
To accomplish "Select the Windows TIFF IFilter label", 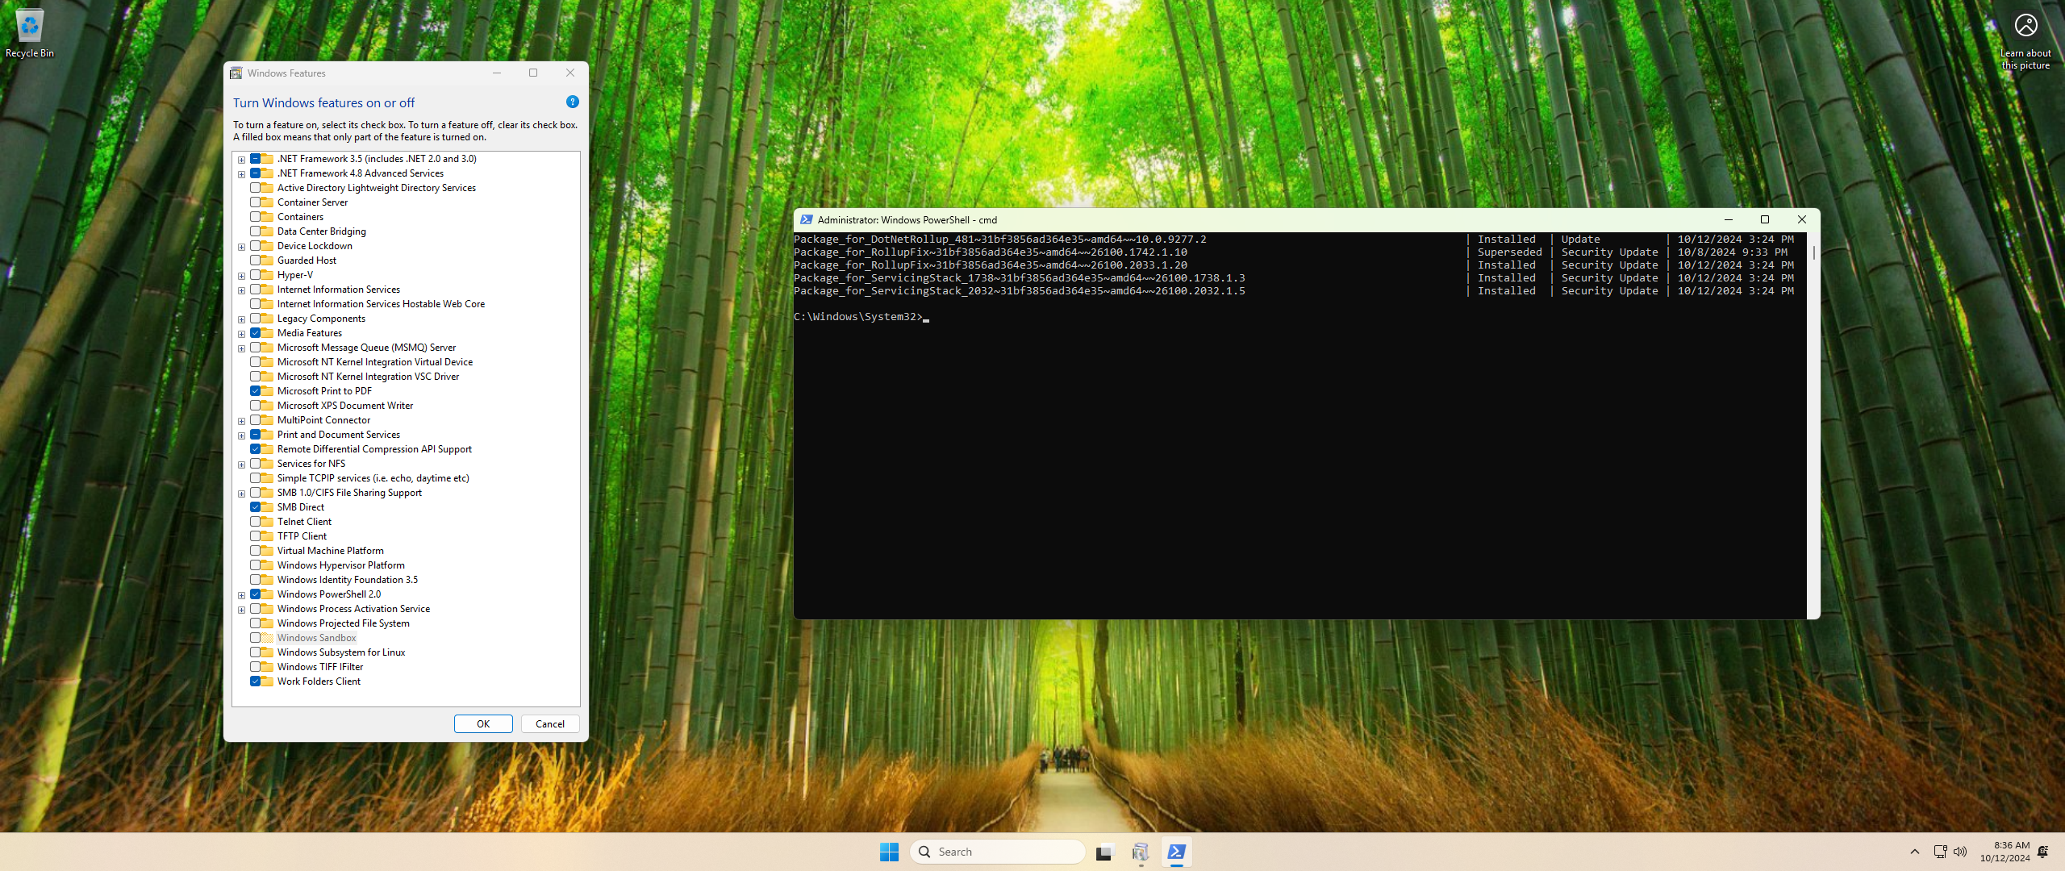I will click(x=319, y=667).
